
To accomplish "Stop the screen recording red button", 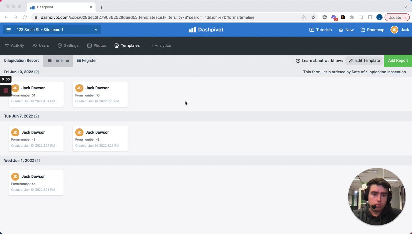I will (6, 91).
